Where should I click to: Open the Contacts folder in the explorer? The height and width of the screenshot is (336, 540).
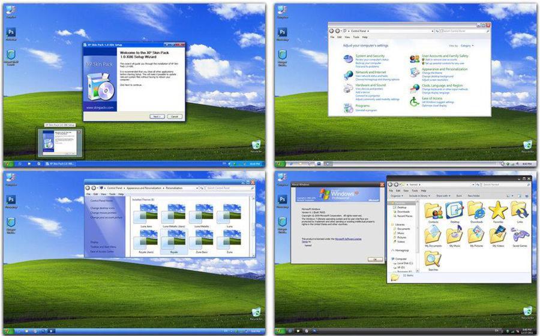[433, 210]
